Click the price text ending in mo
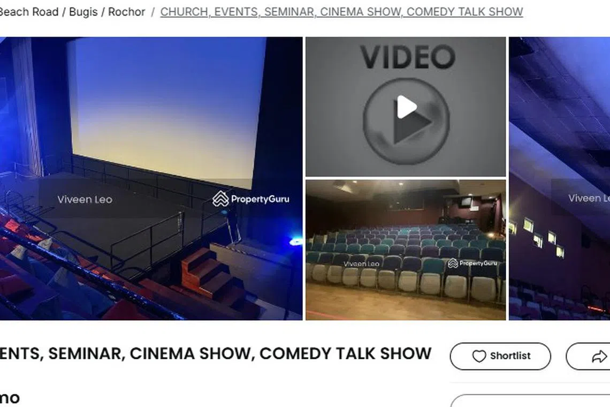This screenshot has width=610, height=407. (10, 398)
